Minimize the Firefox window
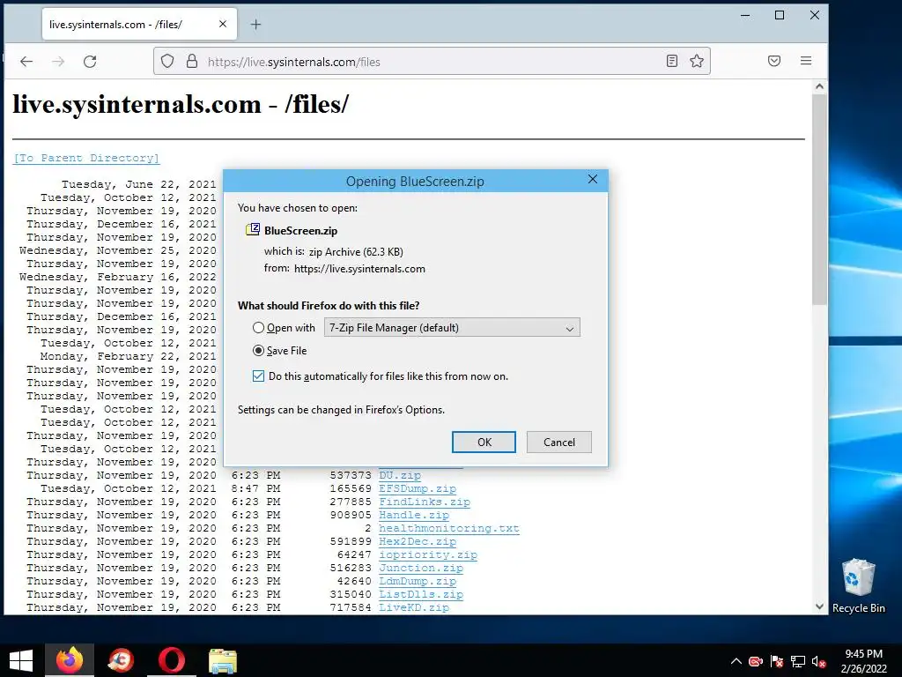Viewport: 902px width, 677px height. tap(745, 16)
